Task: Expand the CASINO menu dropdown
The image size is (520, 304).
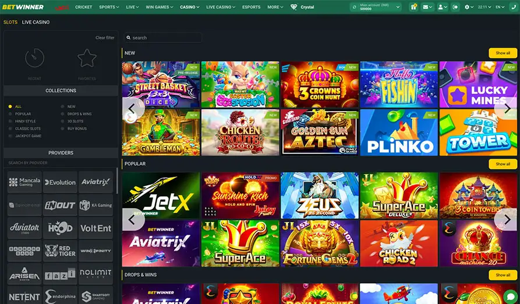Action: 190,7
